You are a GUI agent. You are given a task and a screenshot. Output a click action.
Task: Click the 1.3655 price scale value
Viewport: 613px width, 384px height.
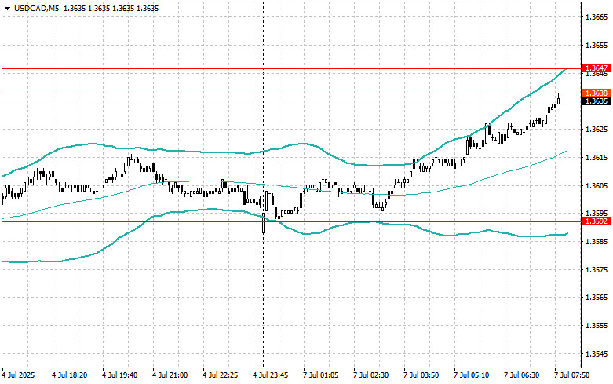(x=597, y=46)
